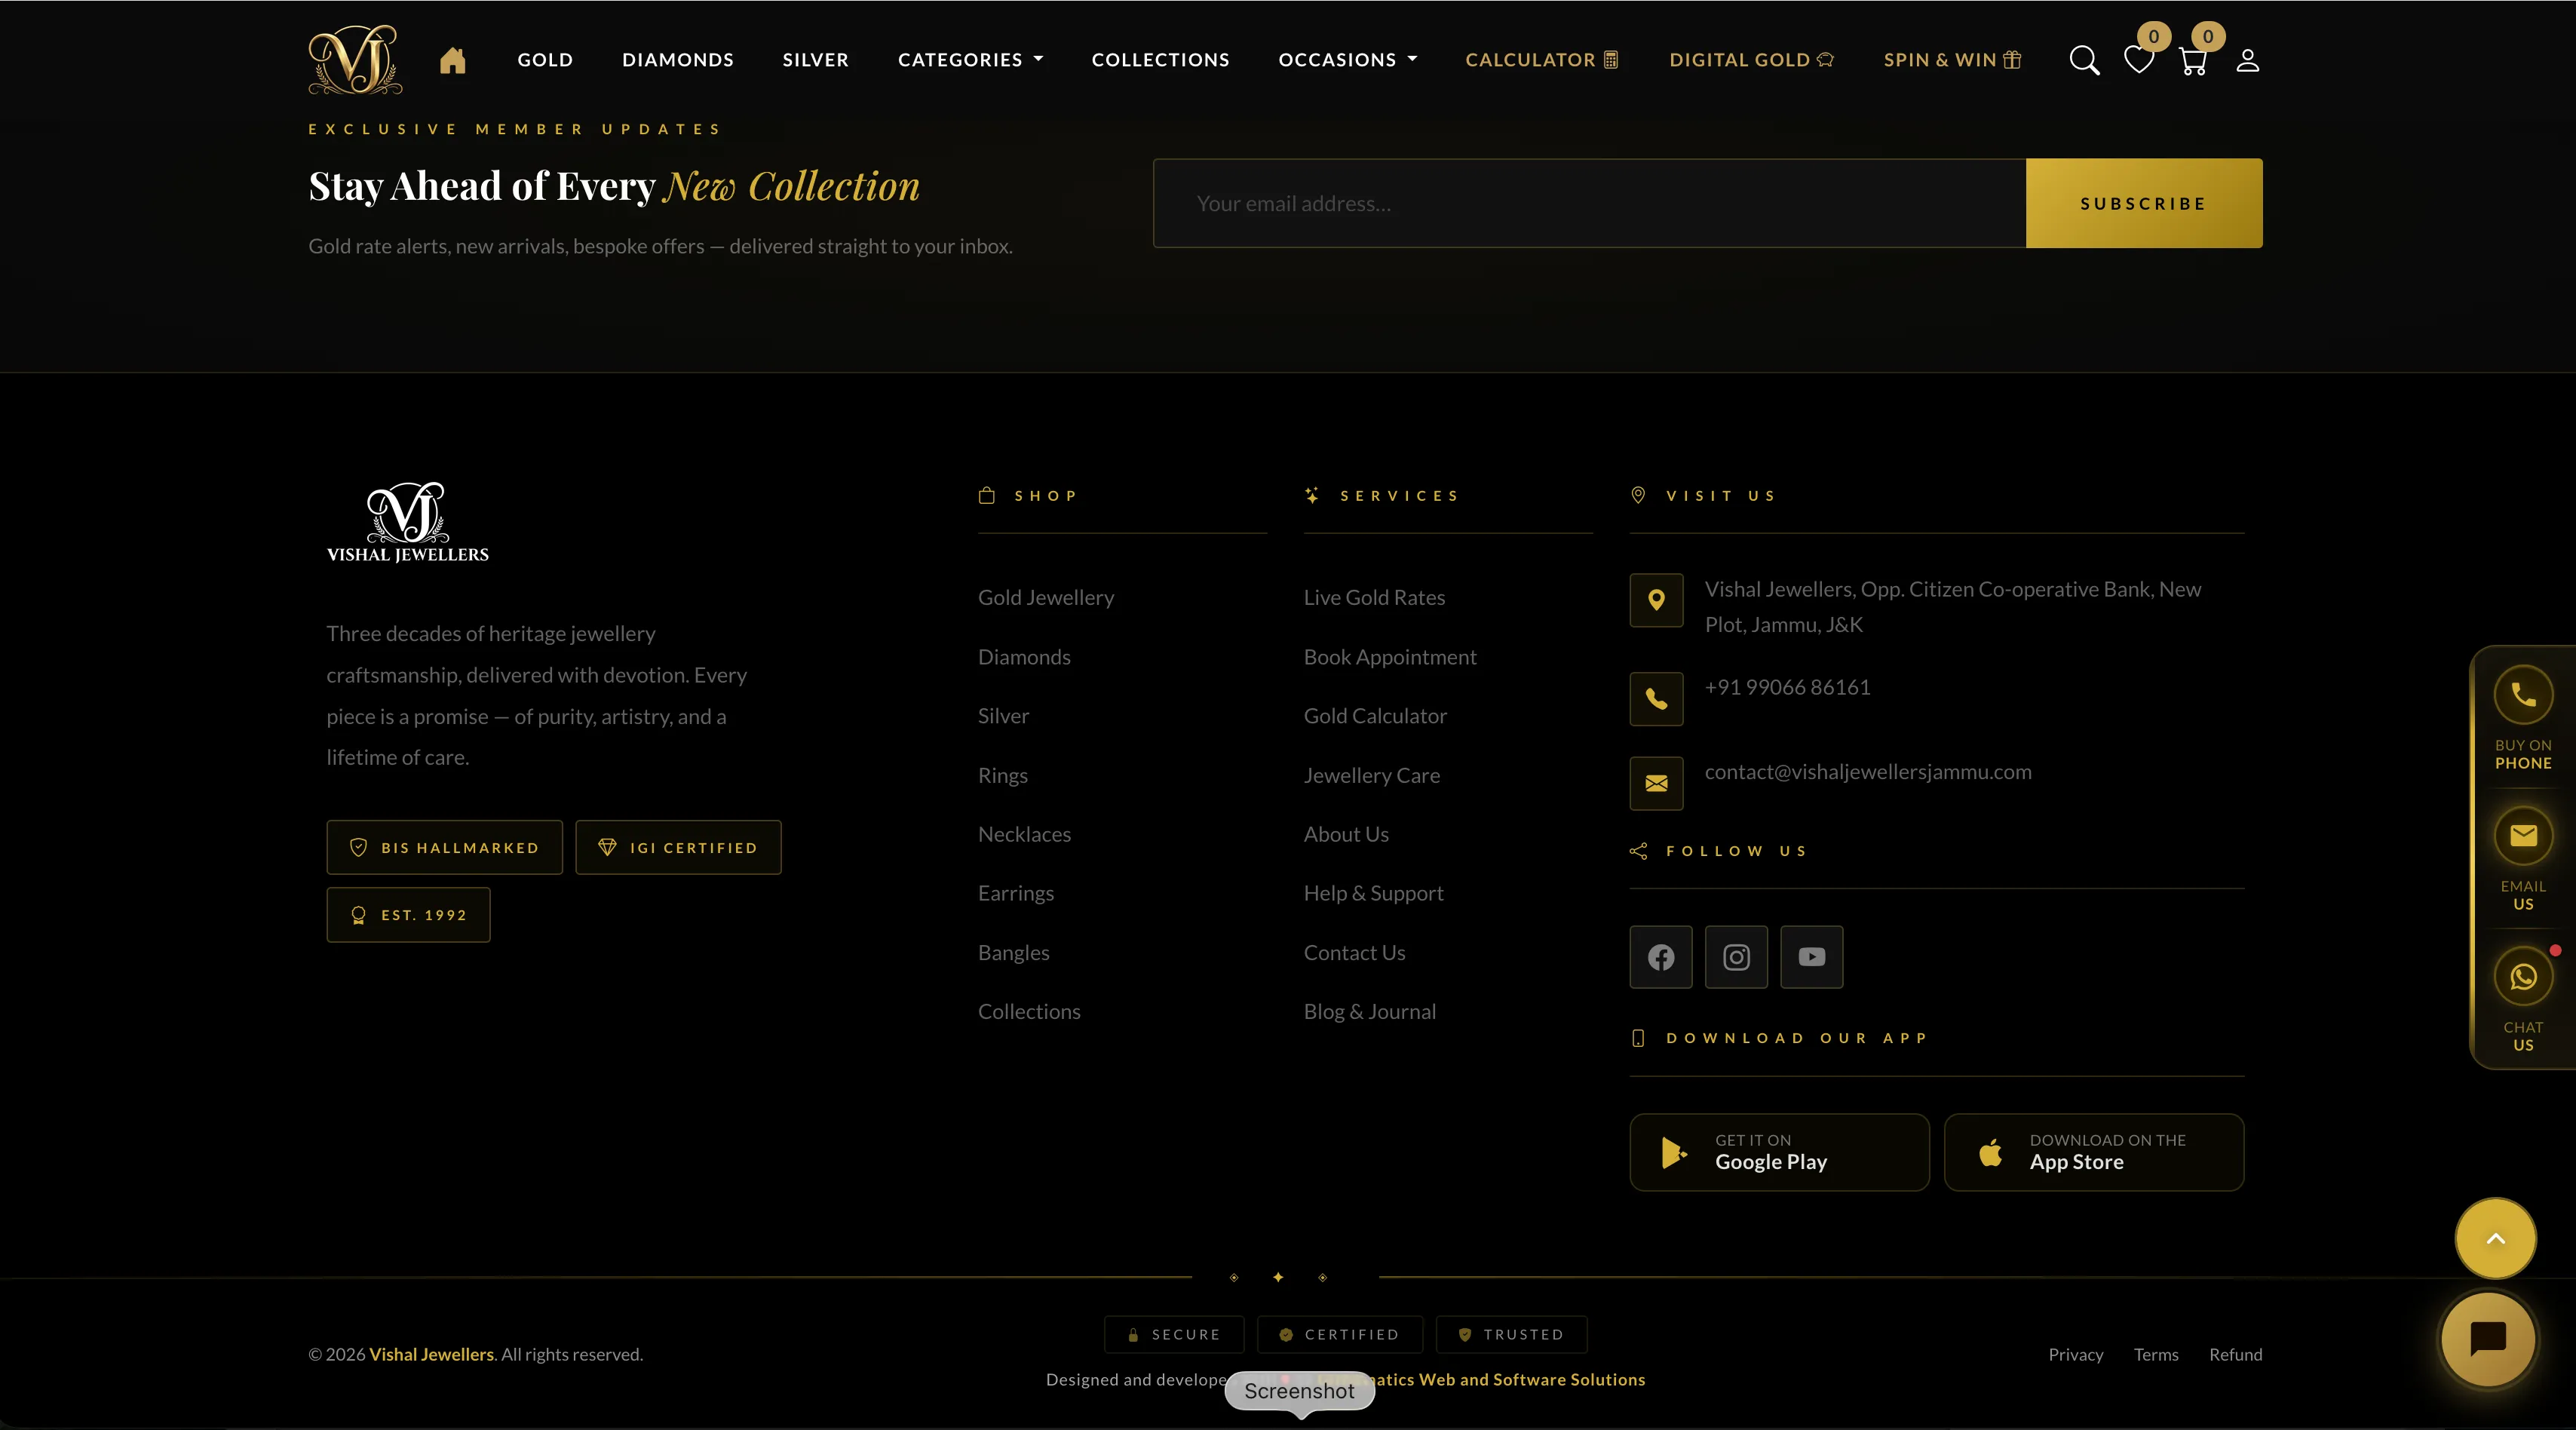Open the Refund policy link
The image size is (2576, 1430).
coord(2236,1355)
